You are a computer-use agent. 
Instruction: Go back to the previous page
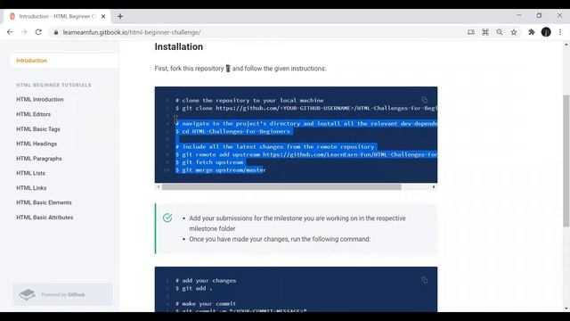10,32
